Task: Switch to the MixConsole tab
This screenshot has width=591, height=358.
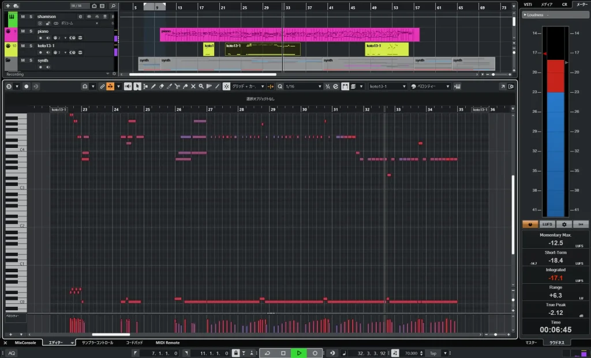Action: coord(25,342)
